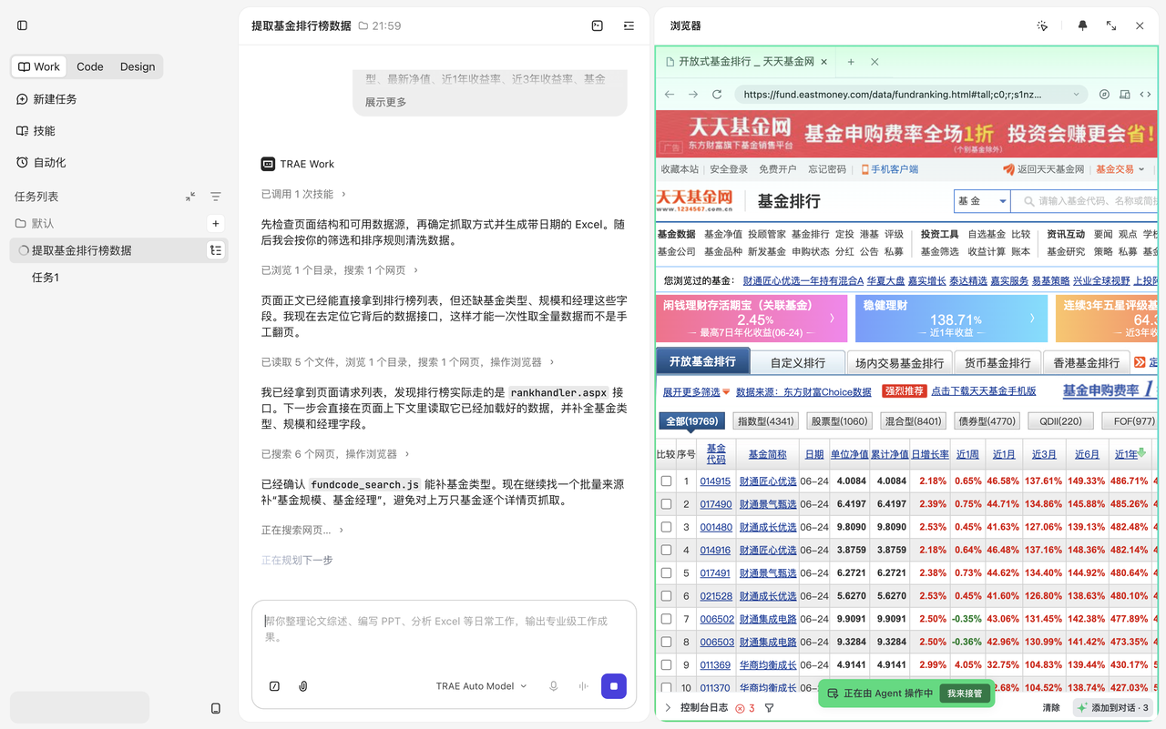The image size is (1166, 729).
Task: Open the TRAE Auto Model dropdown
Action: coord(481,686)
